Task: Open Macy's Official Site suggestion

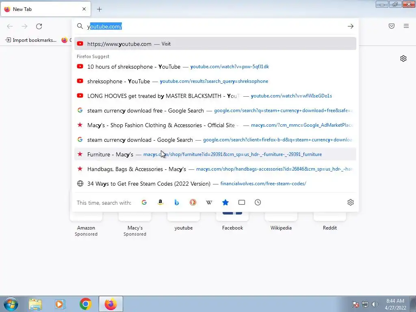Action: point(215,125)
